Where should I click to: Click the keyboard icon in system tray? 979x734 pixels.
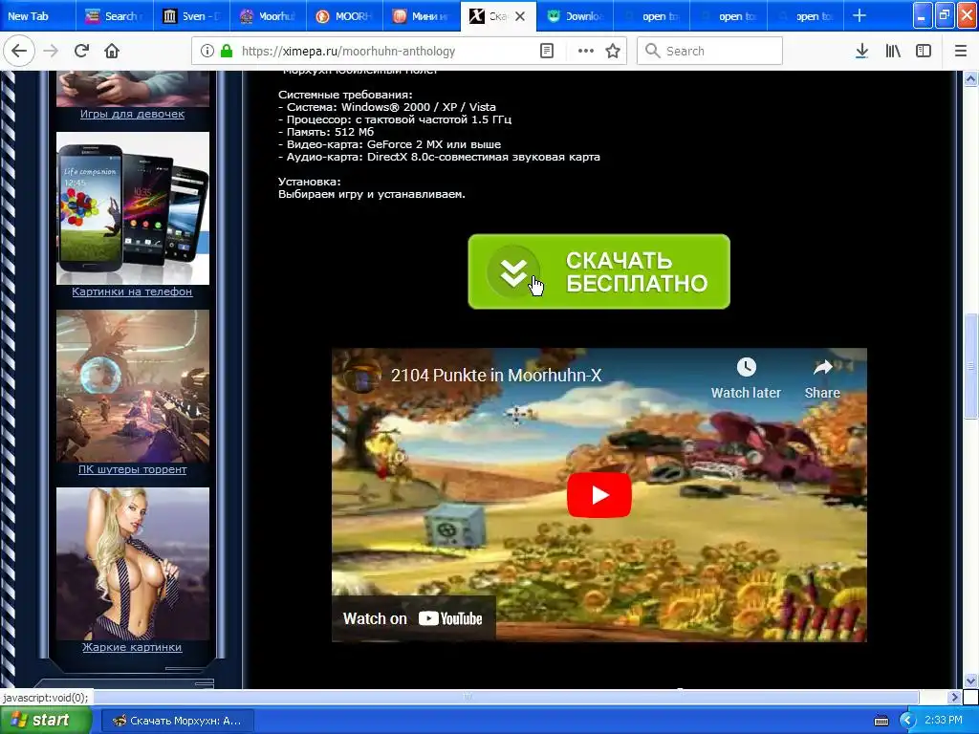[881, 721]
